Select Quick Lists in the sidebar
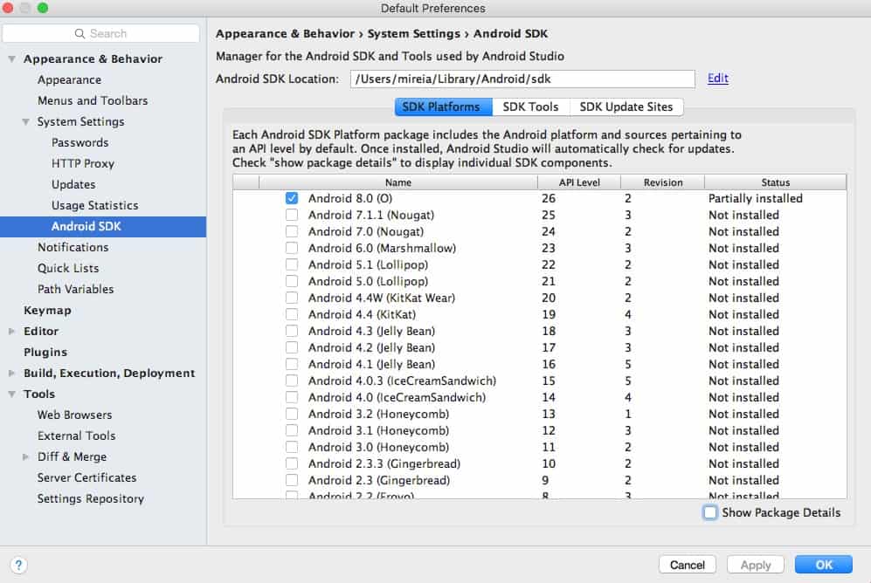The height and width of the screenshot is (583, 871). pos(68,269)
